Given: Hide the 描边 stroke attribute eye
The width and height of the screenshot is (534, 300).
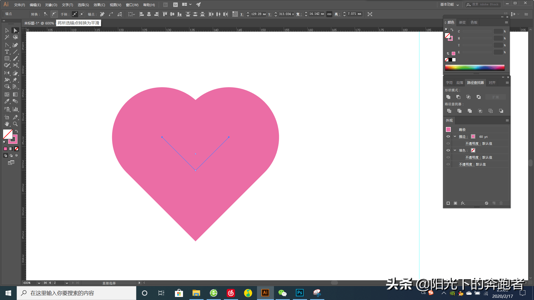Looking at the screenshot, I should (x=448, y=136).
